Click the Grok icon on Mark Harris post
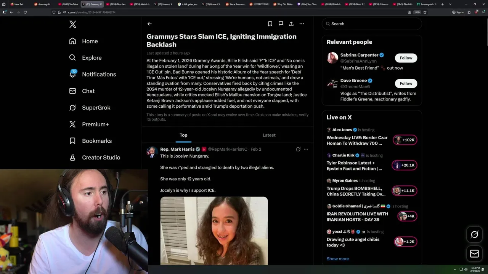Screen dimensions: 488x274 click(298, 149)
